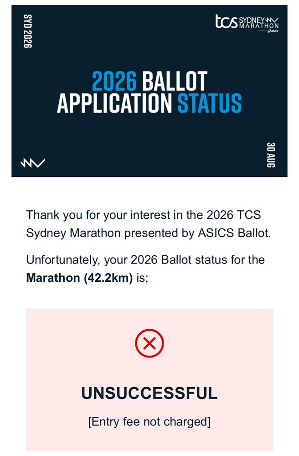Click the small zigzag icon beside SYDNEY text
The width and height of the screenshot is (299, 456).
coord(272,20)
